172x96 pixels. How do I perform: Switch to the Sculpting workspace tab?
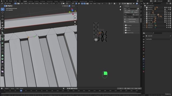[x=37, y=1]
